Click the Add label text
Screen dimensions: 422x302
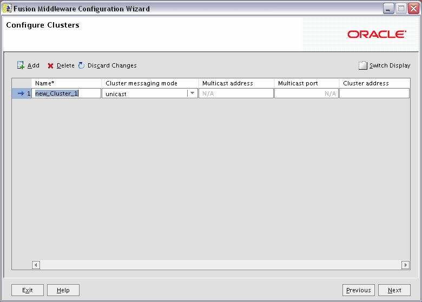[34, 65]
